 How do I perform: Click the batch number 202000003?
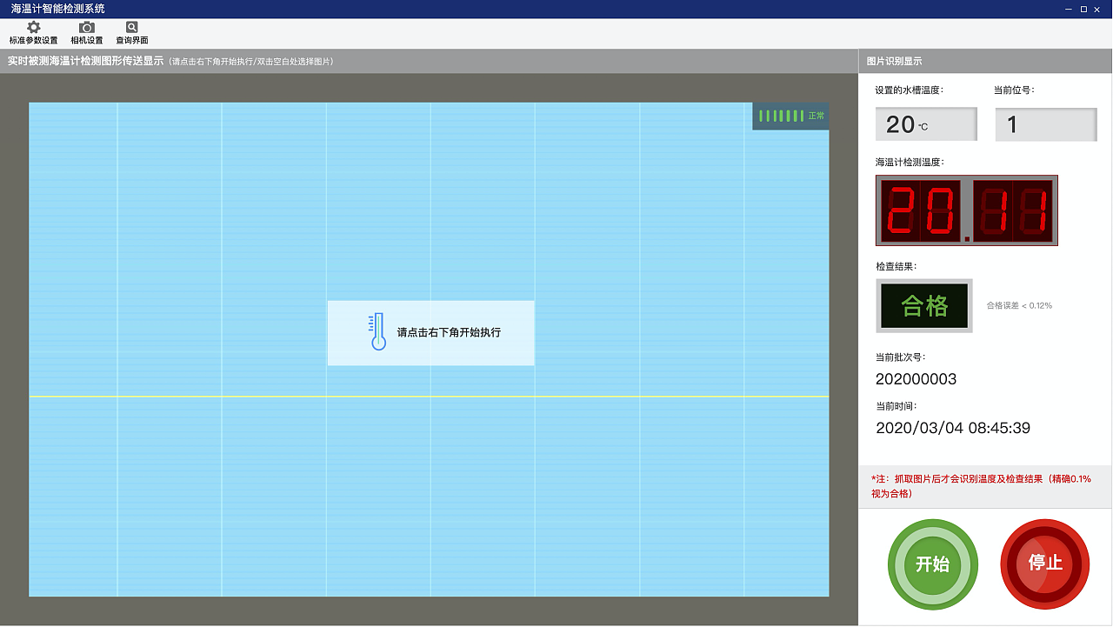(916, 379)
